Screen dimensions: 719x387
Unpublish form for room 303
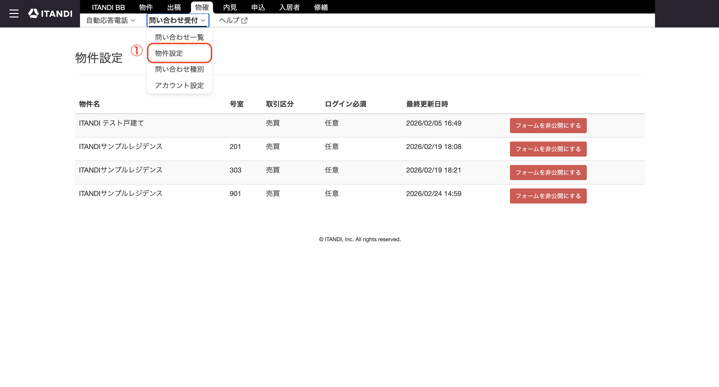[548, 172]
